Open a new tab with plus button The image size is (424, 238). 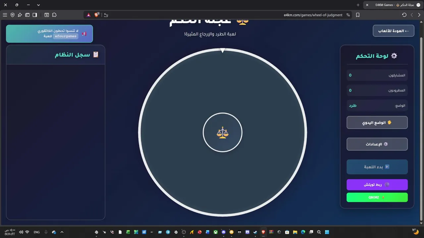pyautogui.click(x=358, y=5)
